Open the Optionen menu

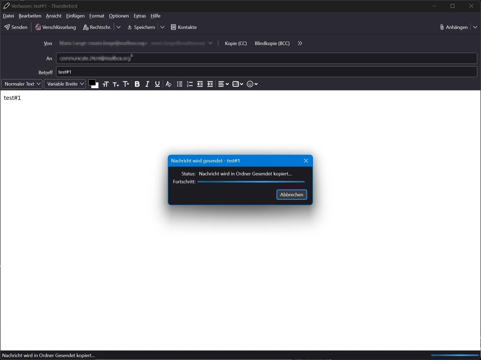pyautogui.click(x=119, y=16)
